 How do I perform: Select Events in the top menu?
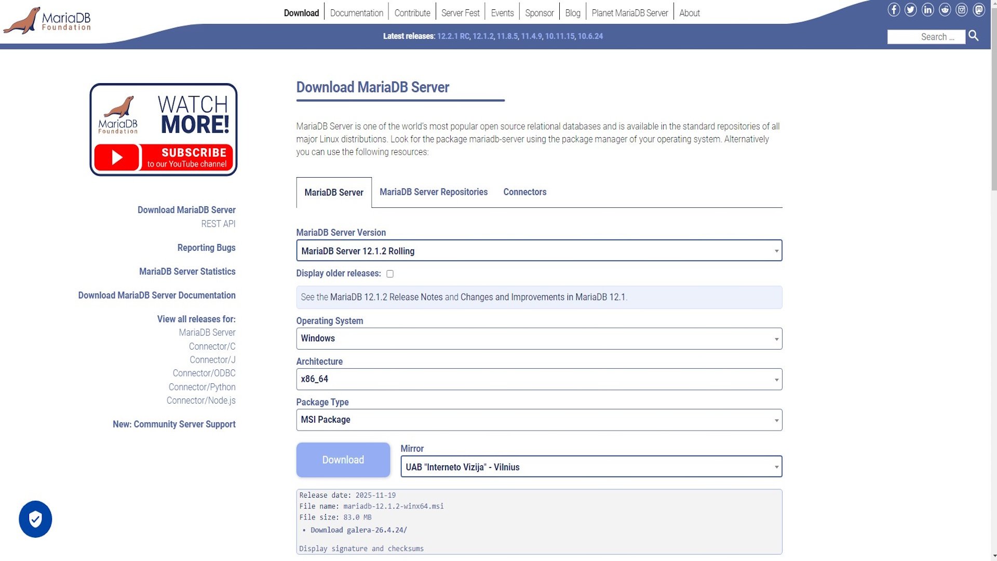tap(502, 13)
